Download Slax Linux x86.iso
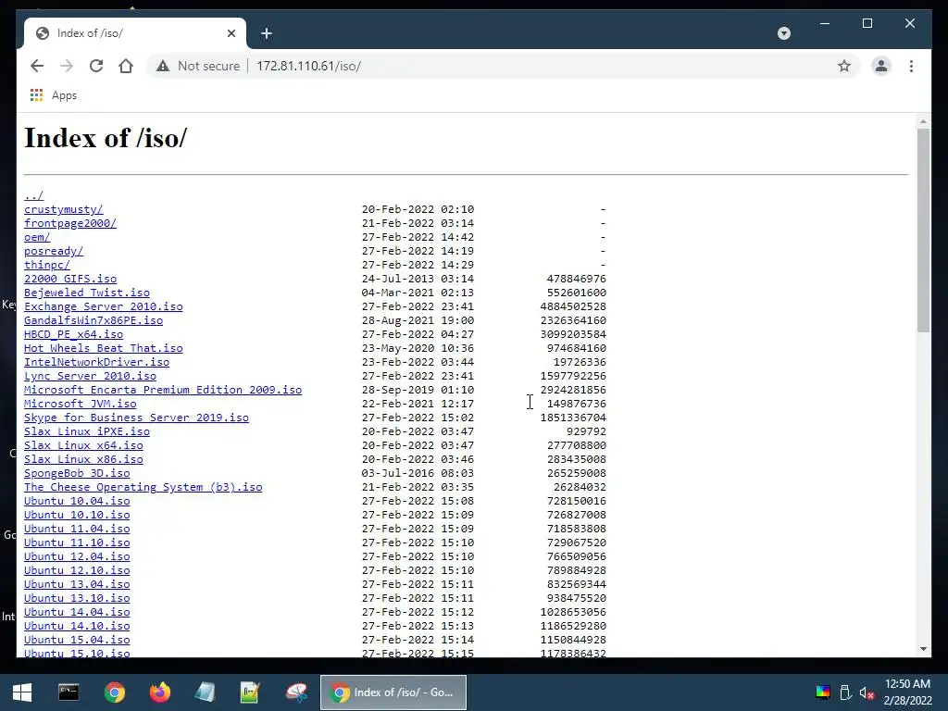 (83, 459)
